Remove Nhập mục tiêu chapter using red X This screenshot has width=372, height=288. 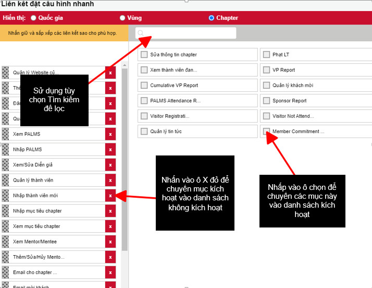(x=110, y=211)
